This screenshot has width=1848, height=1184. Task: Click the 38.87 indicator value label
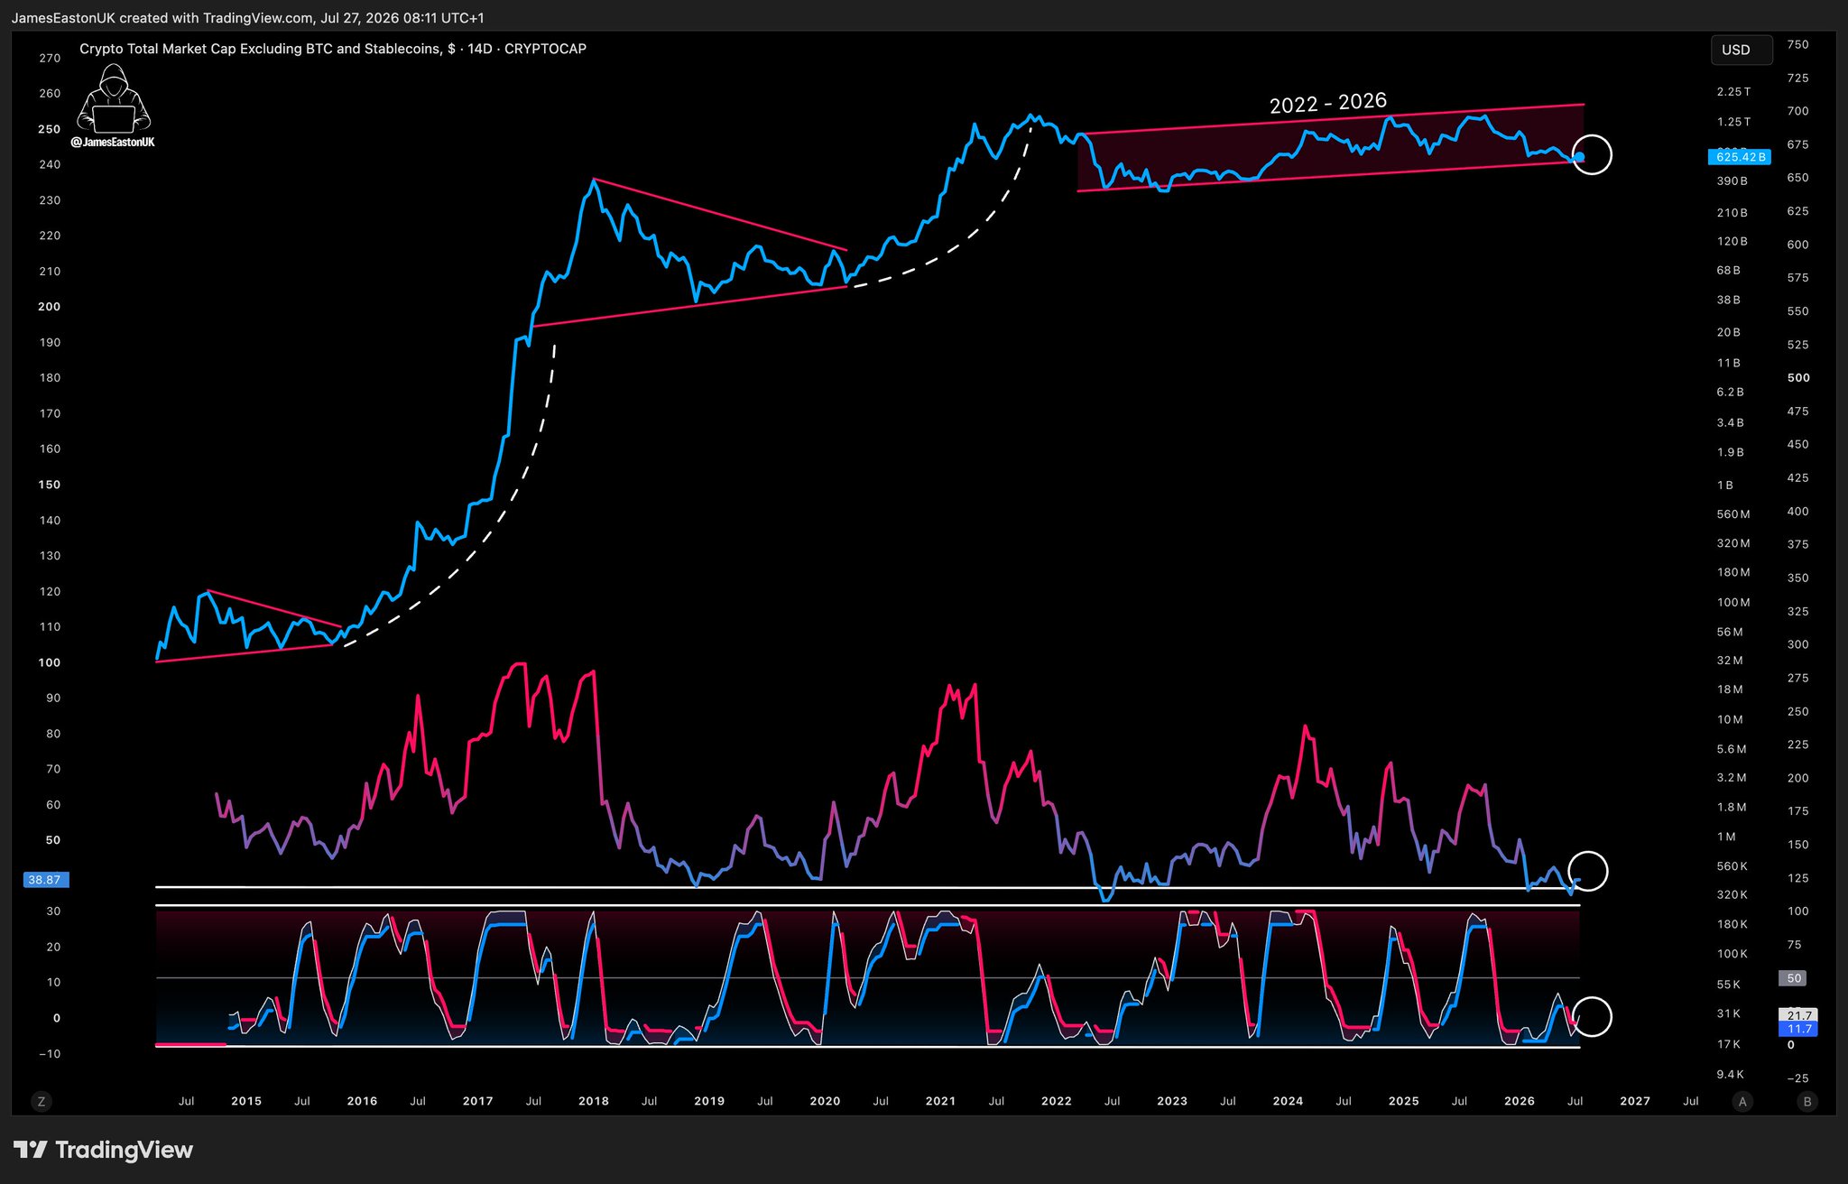(x=44, y=880)
